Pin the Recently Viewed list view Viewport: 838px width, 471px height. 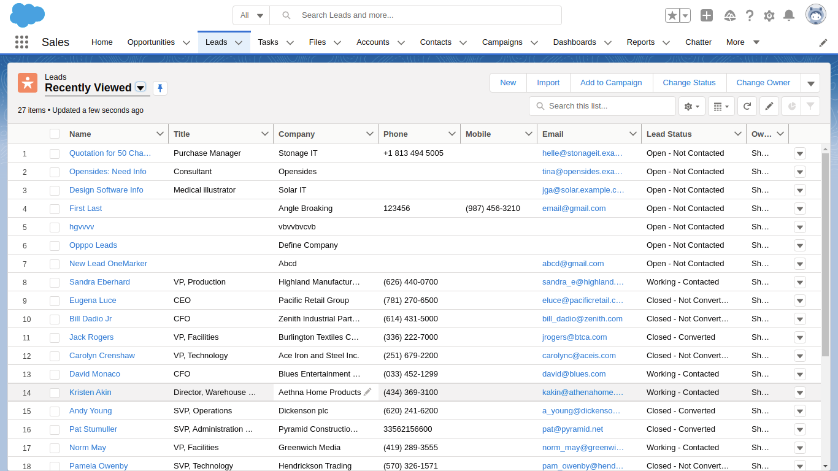pyautogui.click(x=160, y=88)
